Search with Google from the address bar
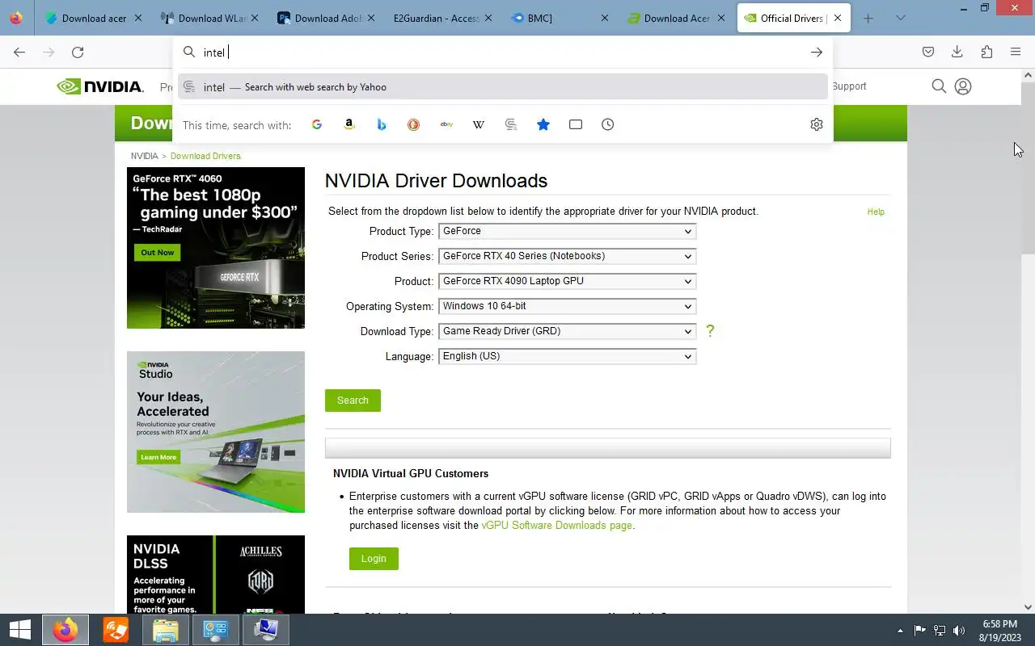 coord(317,124)
